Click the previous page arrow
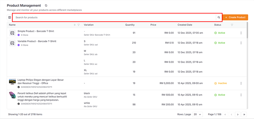 (231, 114)
